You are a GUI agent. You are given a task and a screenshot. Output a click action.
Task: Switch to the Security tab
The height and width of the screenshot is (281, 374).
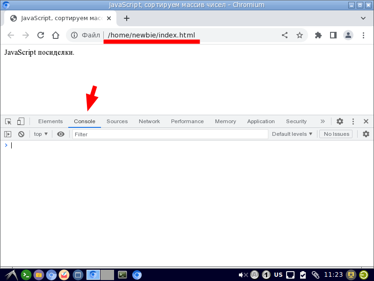[x=296, y=121]
